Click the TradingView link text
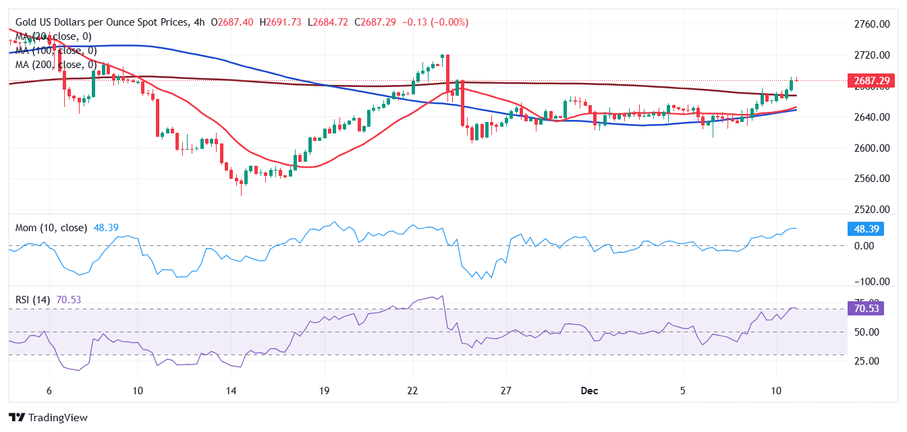 59,418
